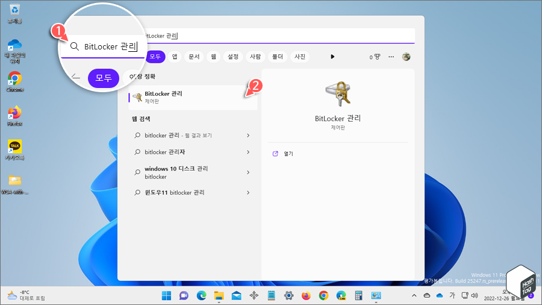This screenshot has width=542, height=305.
Task: Expand arrow for bitlocker 관리자 result
Action: click(248, 152)
